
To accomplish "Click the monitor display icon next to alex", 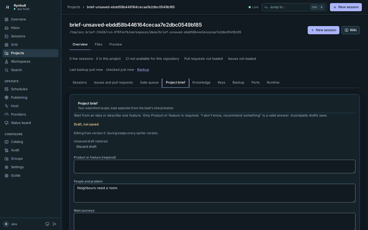I will (47, 224).
